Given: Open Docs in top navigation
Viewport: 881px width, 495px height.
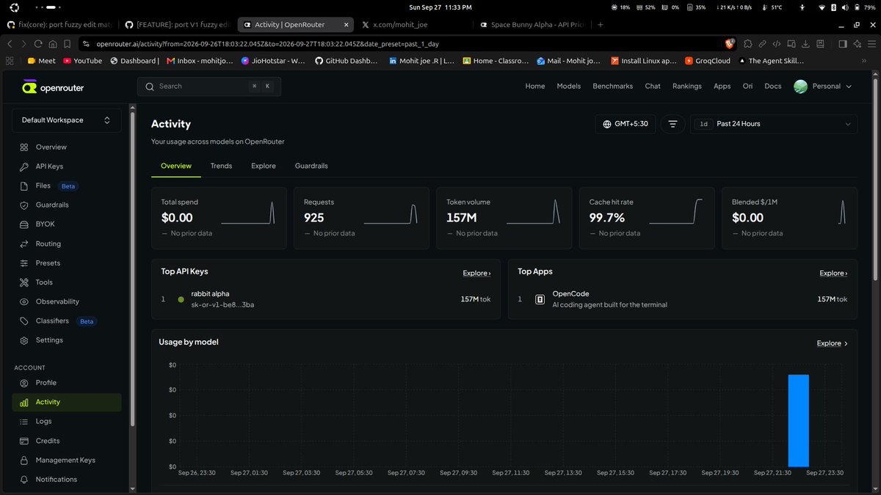Looking at the screenshot, I should pos(773,86).
